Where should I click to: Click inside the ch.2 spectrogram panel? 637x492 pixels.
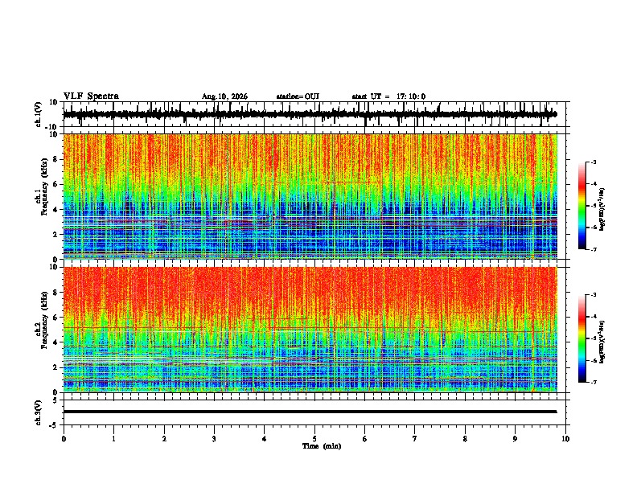(x=310, y=329)
